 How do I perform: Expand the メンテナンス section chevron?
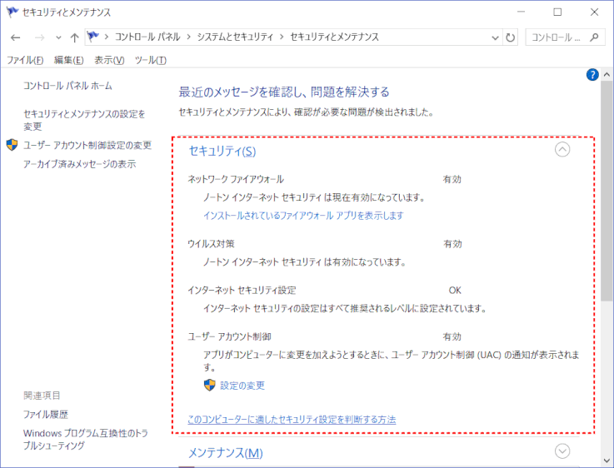(562, 451)
